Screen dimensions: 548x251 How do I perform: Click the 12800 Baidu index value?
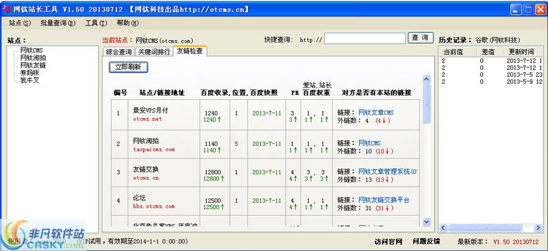click(x=213, y=172)
